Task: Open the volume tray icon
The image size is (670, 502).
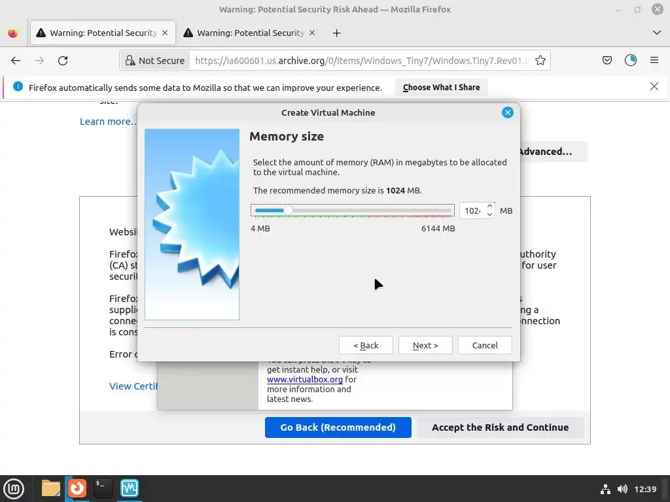Action: point(622,489)
